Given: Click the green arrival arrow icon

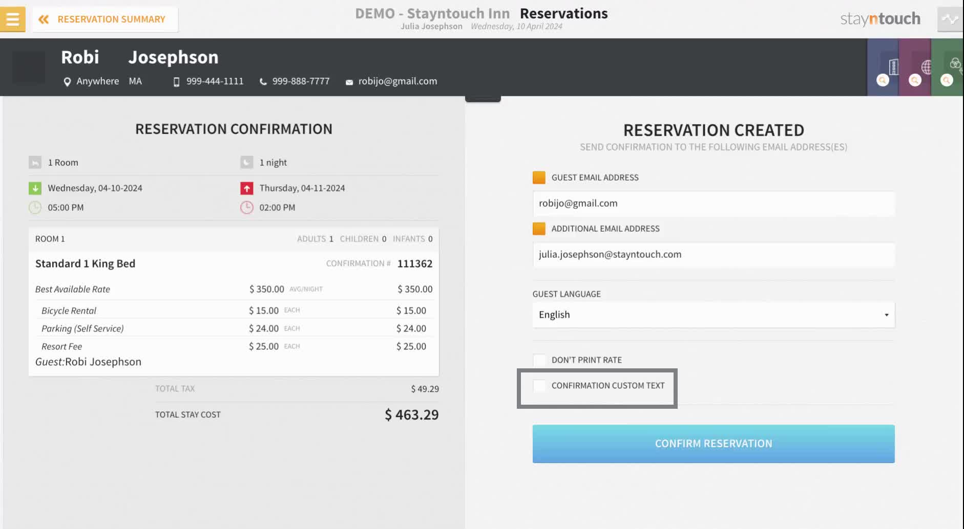Looking at the screenshot, I should (x=35, y=188).
